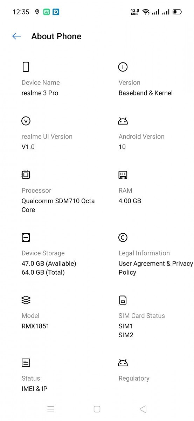194x421 pixels.
Task: Tap the realme UI Version circle icon
Action: [26, 121]
